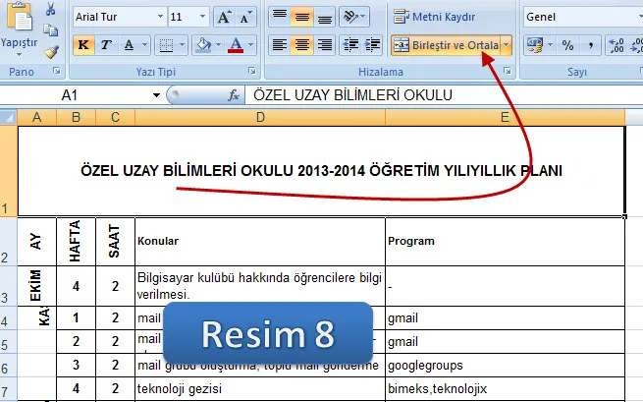Click the align text left icon
Image resolution: width=643 pixels, height=402 pixels.
280,45
